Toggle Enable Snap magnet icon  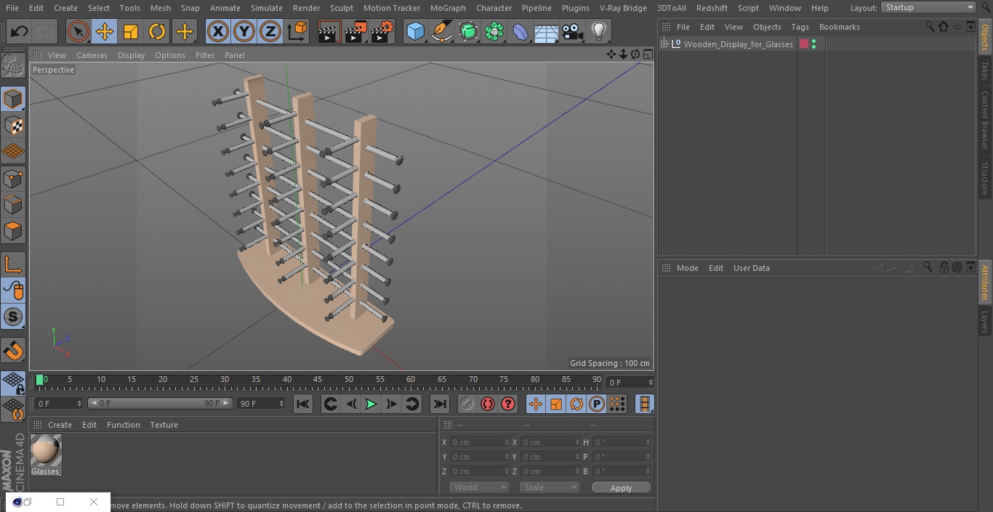point(13,351)
